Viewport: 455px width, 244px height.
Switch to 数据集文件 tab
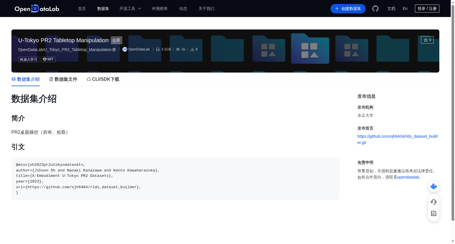point(63,79)
